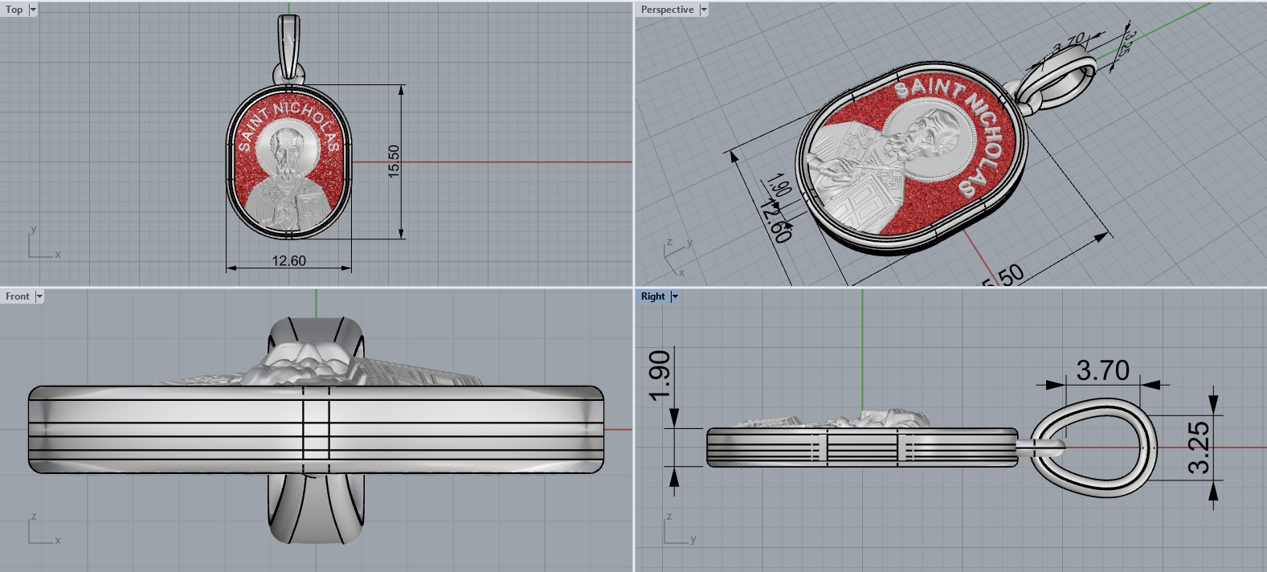This screenshot has height=572, width=1267.
Task: Select the 15.50 height dimension in Top view
Action: [394, 161]
